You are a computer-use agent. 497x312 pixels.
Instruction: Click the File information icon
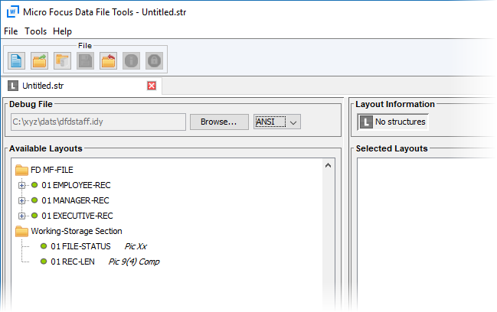[132, 60]
